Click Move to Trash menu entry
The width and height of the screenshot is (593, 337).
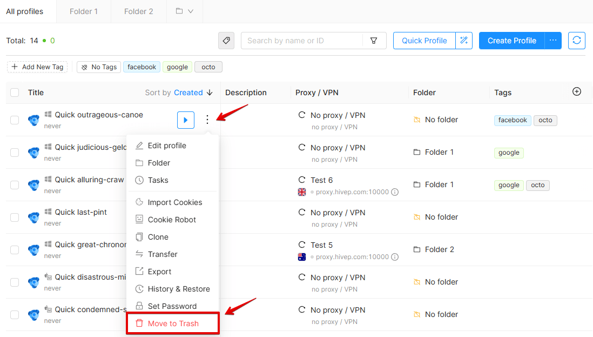[173, 323]
